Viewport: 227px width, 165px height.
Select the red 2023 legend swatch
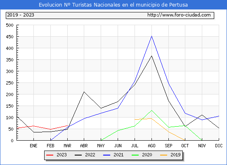coord(50,155)
